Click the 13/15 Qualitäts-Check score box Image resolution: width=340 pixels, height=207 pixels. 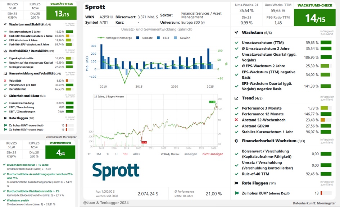62,13
